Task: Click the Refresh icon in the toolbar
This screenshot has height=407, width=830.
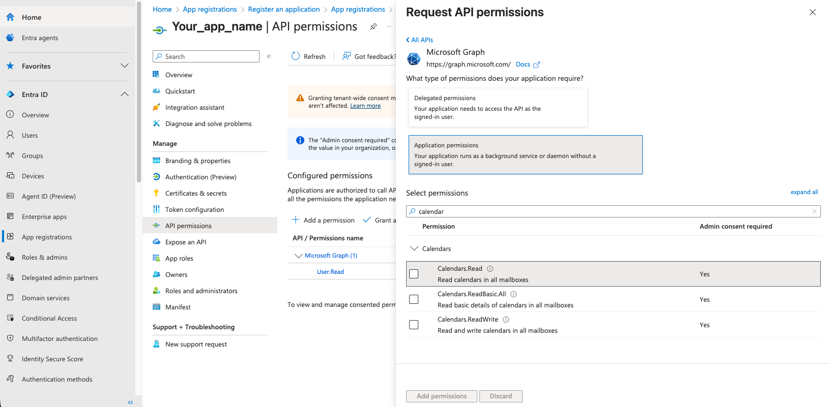Action: click(296, 56)
